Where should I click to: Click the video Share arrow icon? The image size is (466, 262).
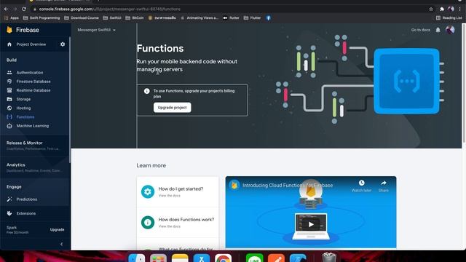pos(384,183)
